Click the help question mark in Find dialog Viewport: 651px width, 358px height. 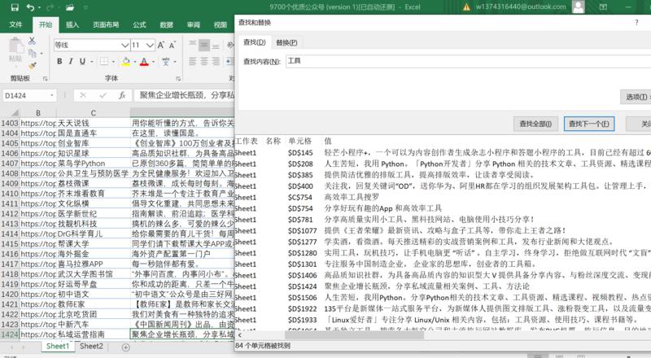click(x=636, y=23)
